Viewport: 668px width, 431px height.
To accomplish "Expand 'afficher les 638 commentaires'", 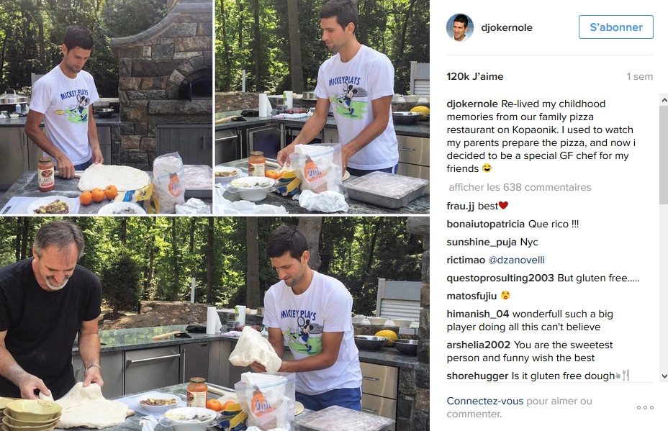I will pyautogui.click(x=520, y=187).
